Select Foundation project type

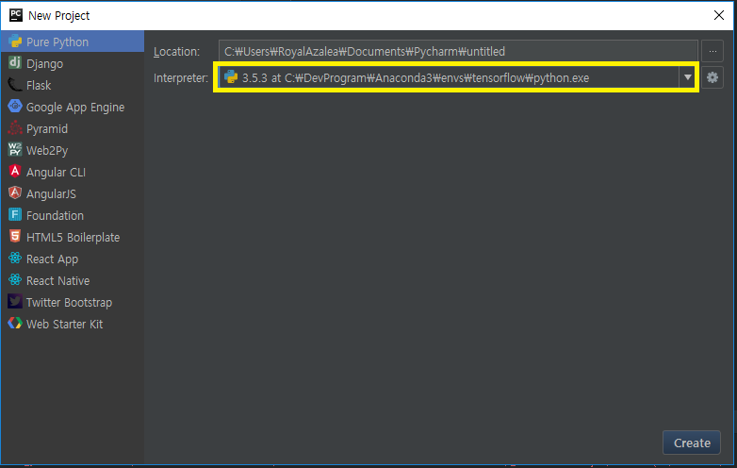coord(73,215)
